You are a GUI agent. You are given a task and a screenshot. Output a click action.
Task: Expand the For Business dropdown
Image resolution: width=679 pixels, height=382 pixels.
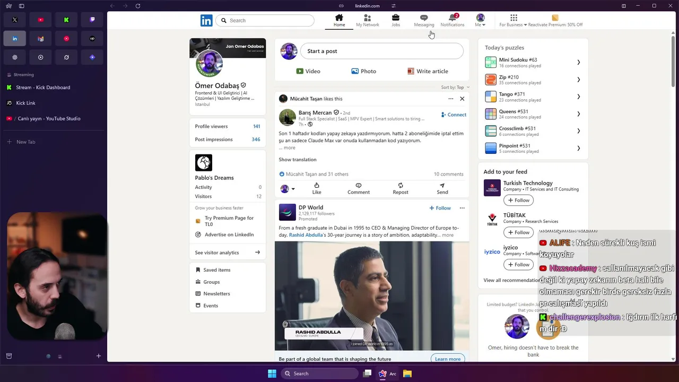pyautogui.click(x=513, y=25)
